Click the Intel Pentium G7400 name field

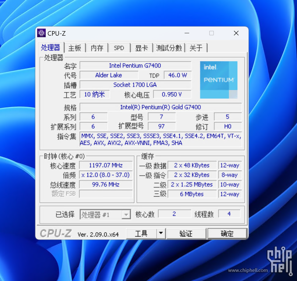[135, 66]
